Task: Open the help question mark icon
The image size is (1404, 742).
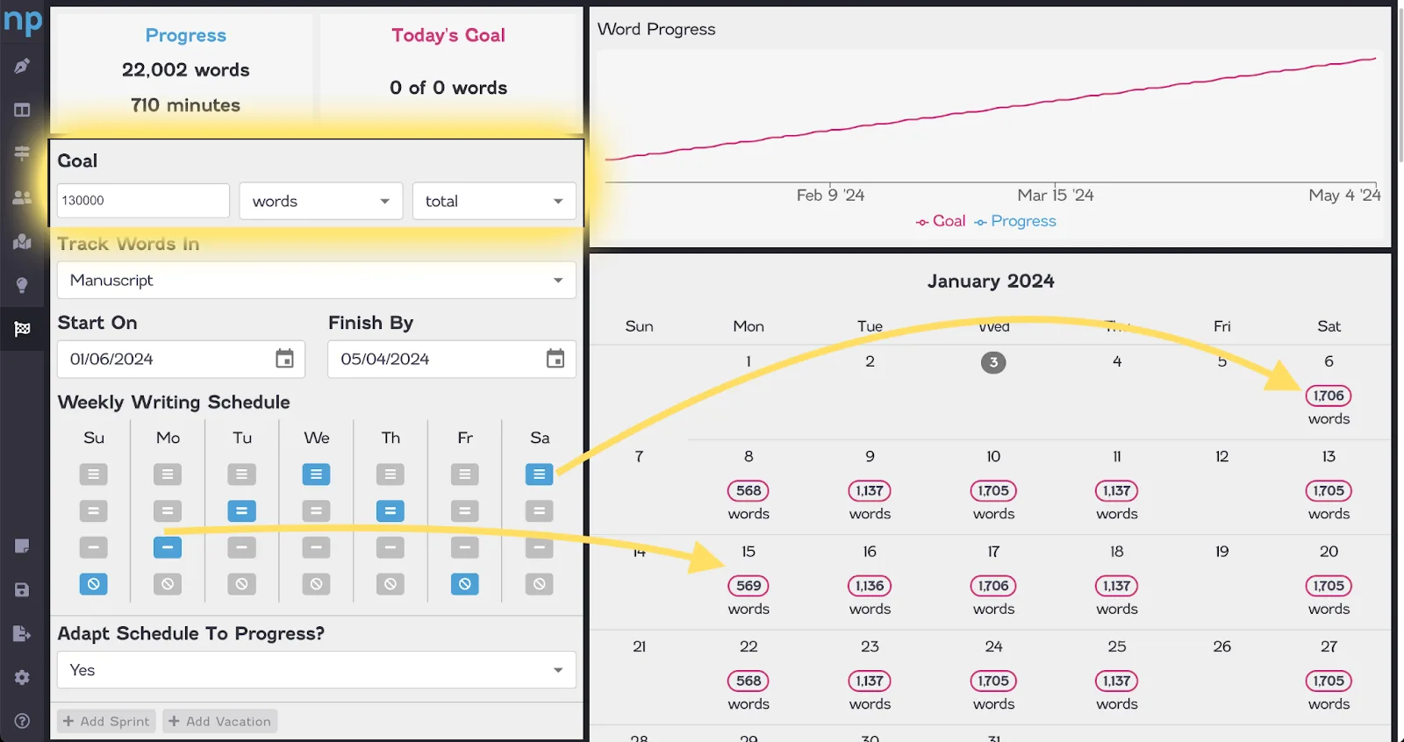Action: [22, 721]
